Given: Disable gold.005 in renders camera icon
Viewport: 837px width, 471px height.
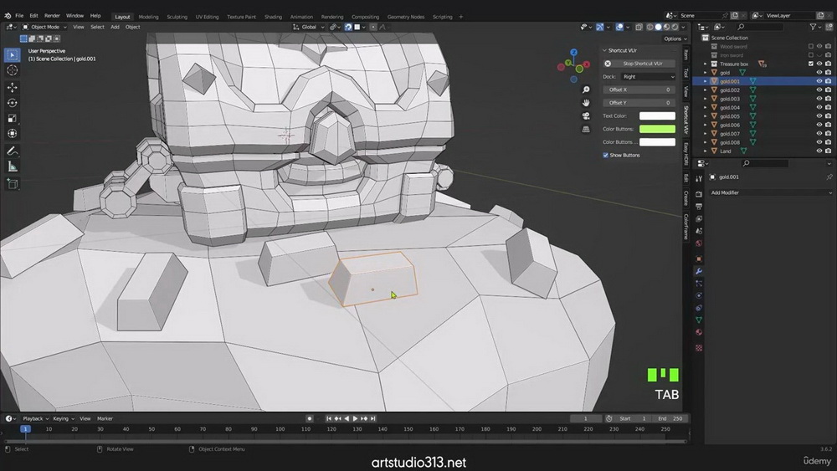Looking at the screenshot, I should (828, 116).
